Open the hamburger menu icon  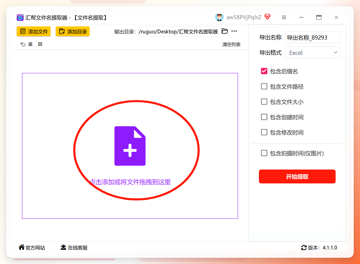click(x=284, y=17)
